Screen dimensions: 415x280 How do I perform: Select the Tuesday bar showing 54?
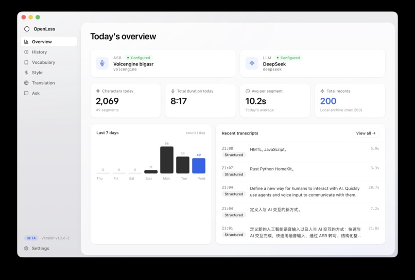183,165
